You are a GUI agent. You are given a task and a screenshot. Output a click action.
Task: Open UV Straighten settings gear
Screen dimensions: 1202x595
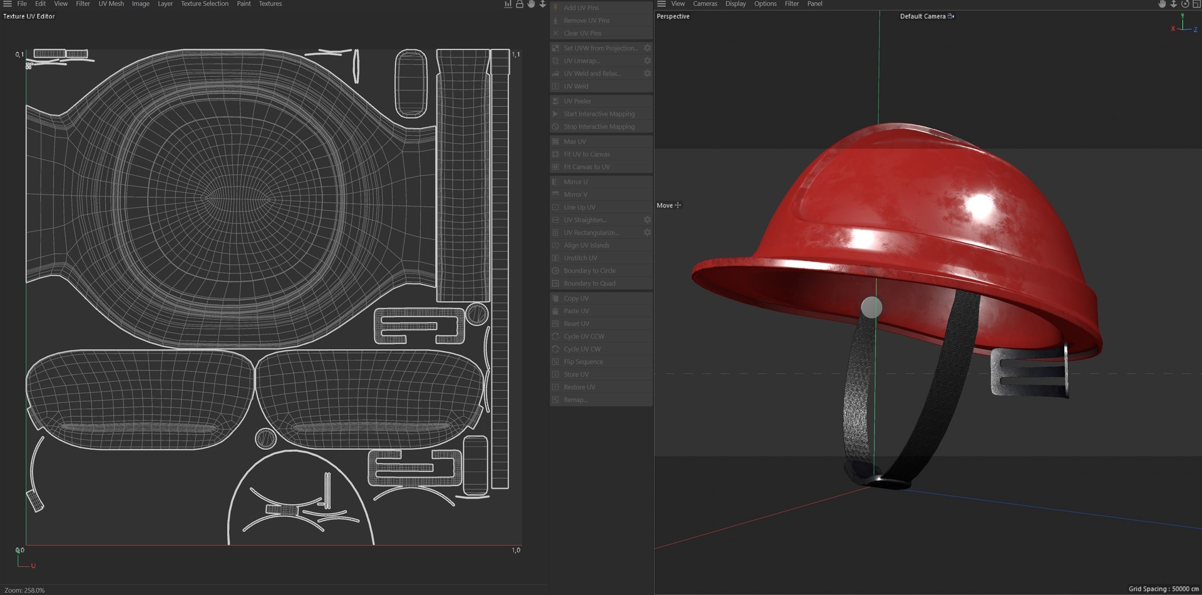click(647, 220)
